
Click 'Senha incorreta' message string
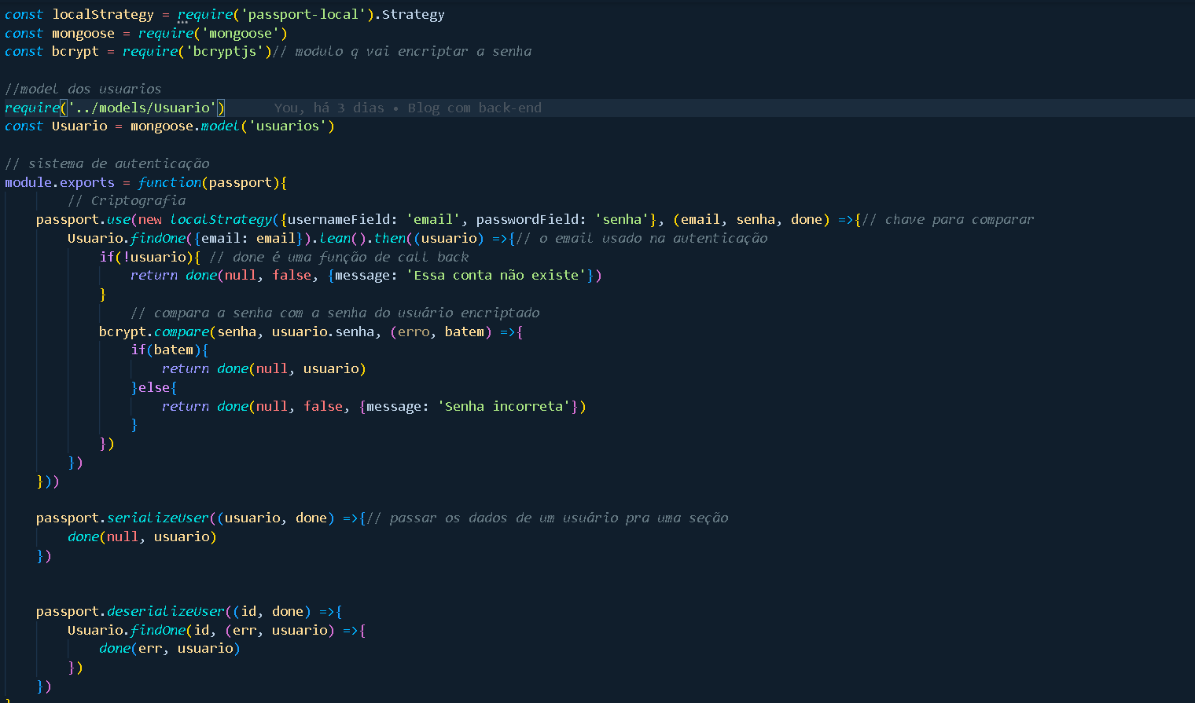(x=504, y=406)
